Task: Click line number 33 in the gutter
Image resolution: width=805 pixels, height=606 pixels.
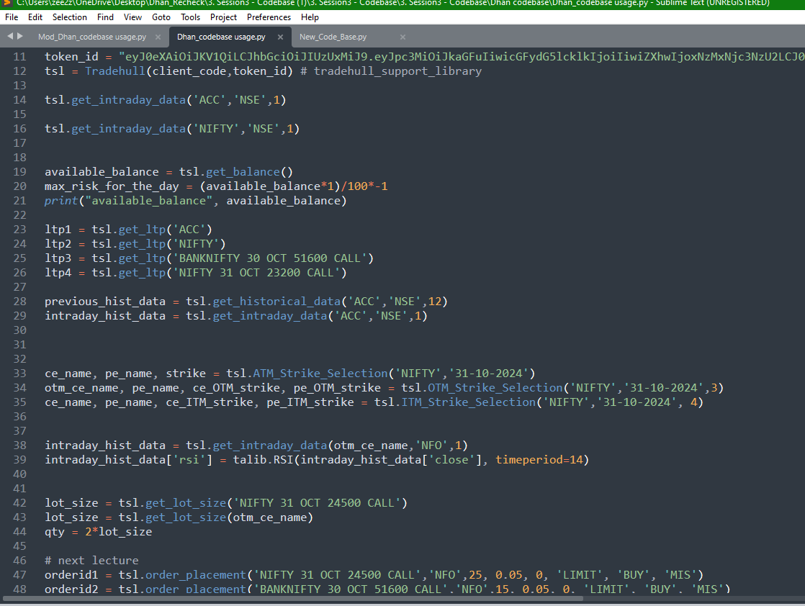Action: coord(19,373)
